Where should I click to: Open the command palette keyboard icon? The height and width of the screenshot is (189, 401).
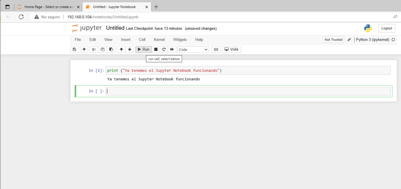tap(216, 49)
